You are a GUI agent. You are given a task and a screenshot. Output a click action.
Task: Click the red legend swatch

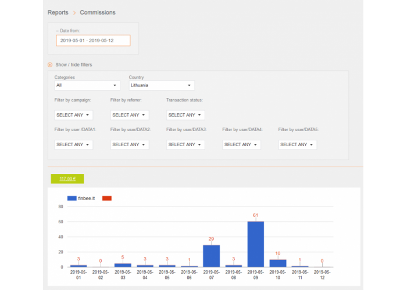[107, 198]
